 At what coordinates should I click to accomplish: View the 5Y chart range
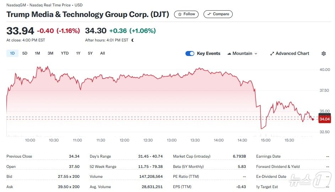pos(90,53)
